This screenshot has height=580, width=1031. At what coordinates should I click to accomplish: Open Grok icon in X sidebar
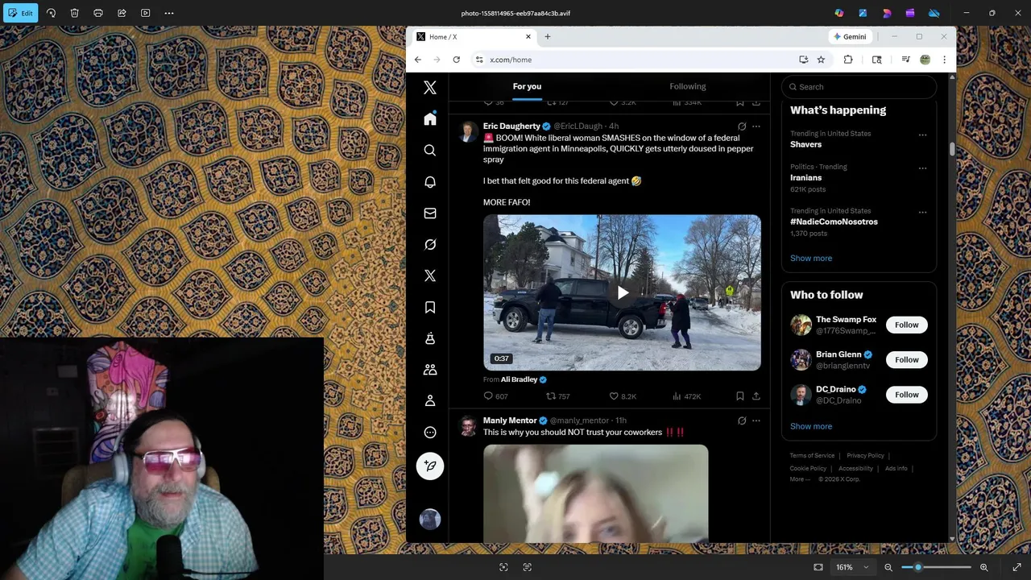430,245
